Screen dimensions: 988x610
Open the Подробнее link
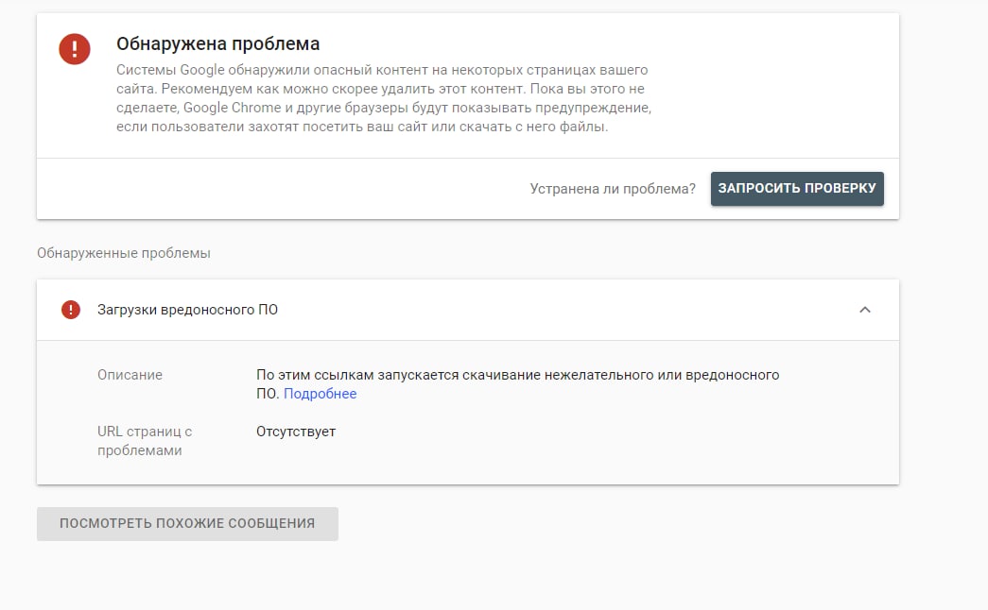coord(321,394)
